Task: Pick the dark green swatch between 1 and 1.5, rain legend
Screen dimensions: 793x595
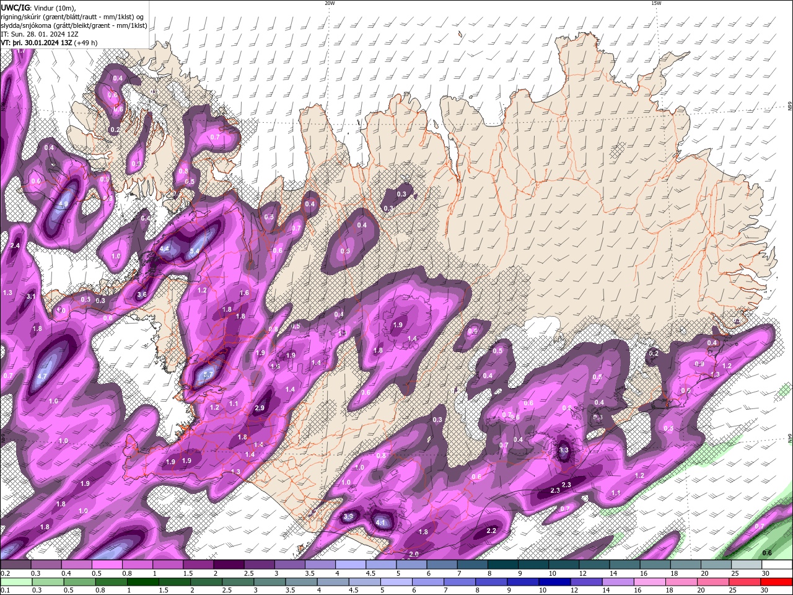Action: pos(142,581)
